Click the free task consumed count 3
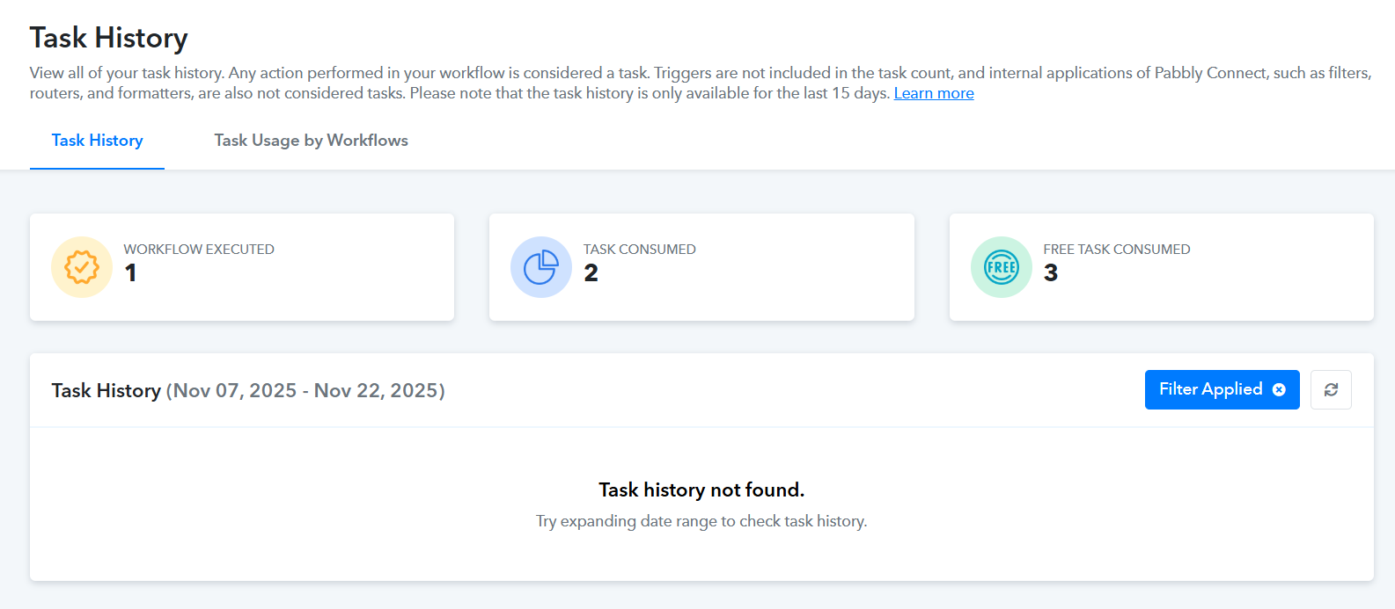Image resolution: width=1395 pixels, height=609 pixels. 1051,273
